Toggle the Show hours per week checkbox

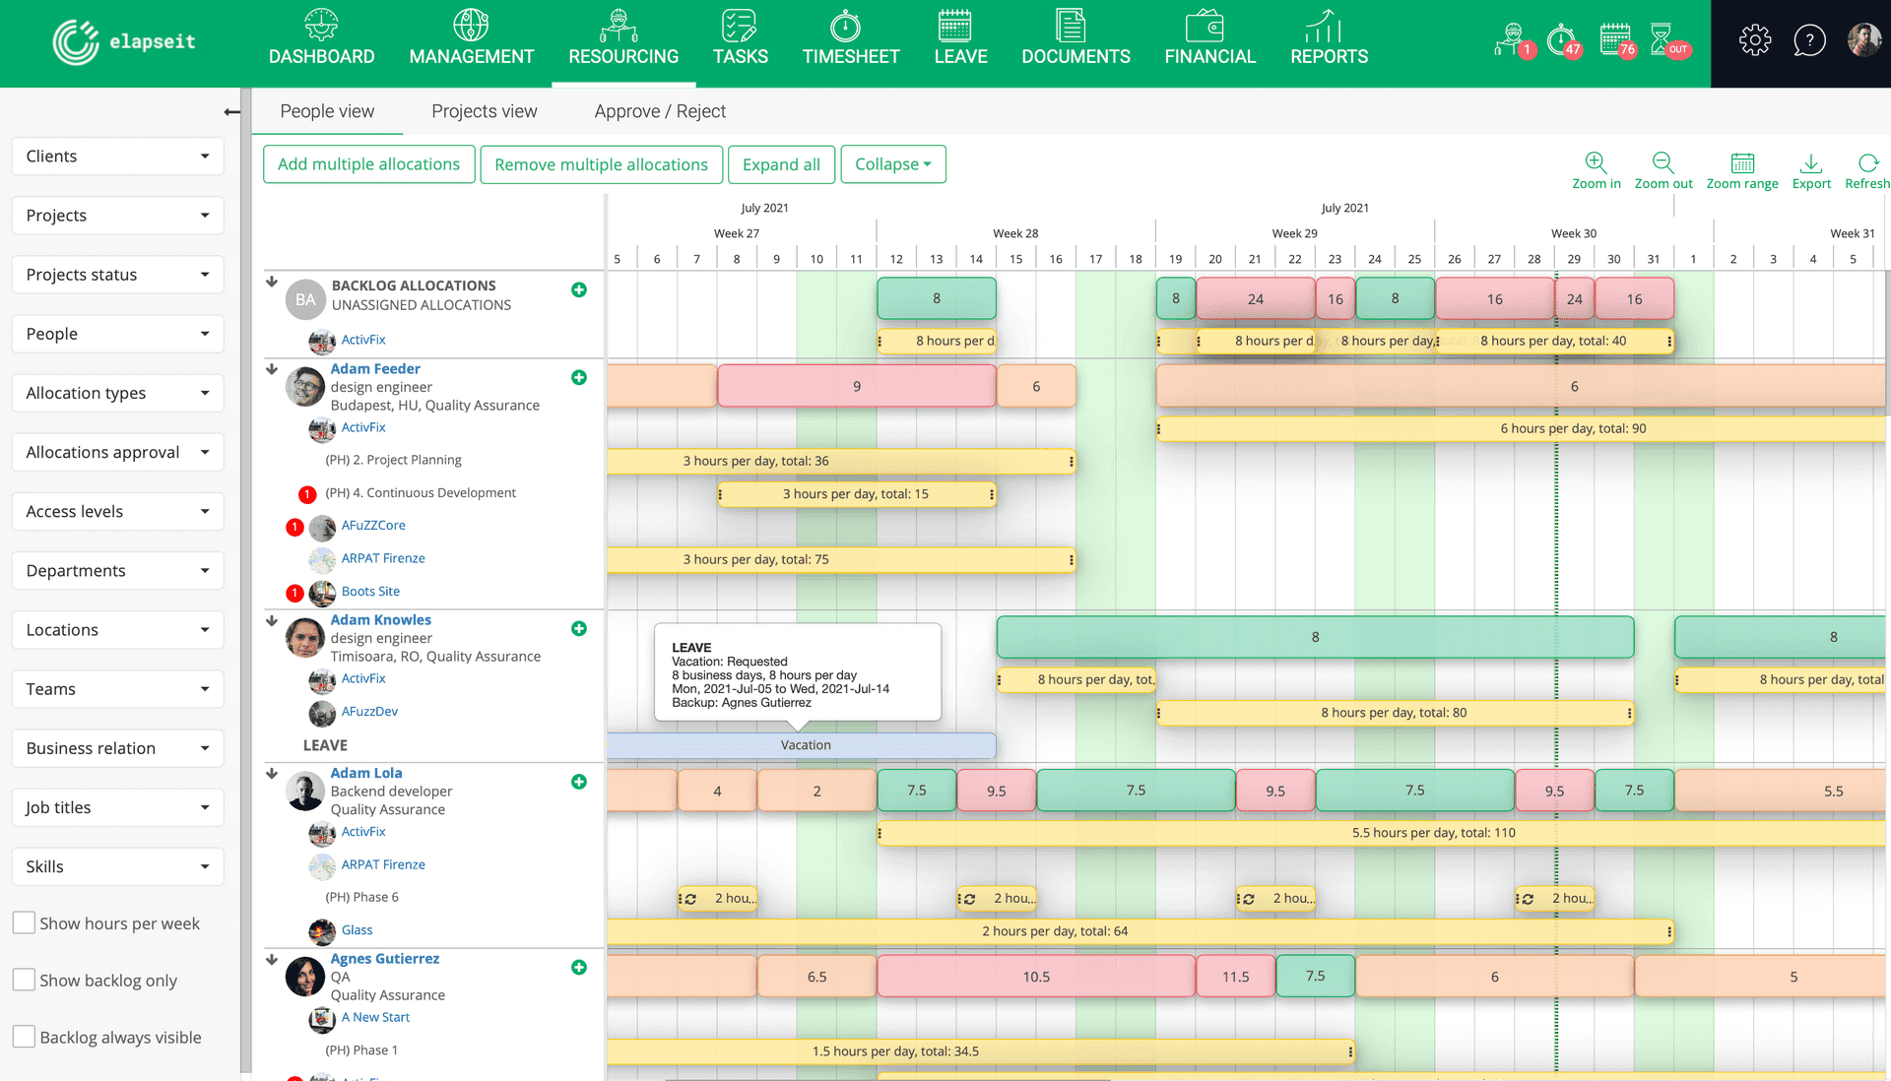coord(24,922)
